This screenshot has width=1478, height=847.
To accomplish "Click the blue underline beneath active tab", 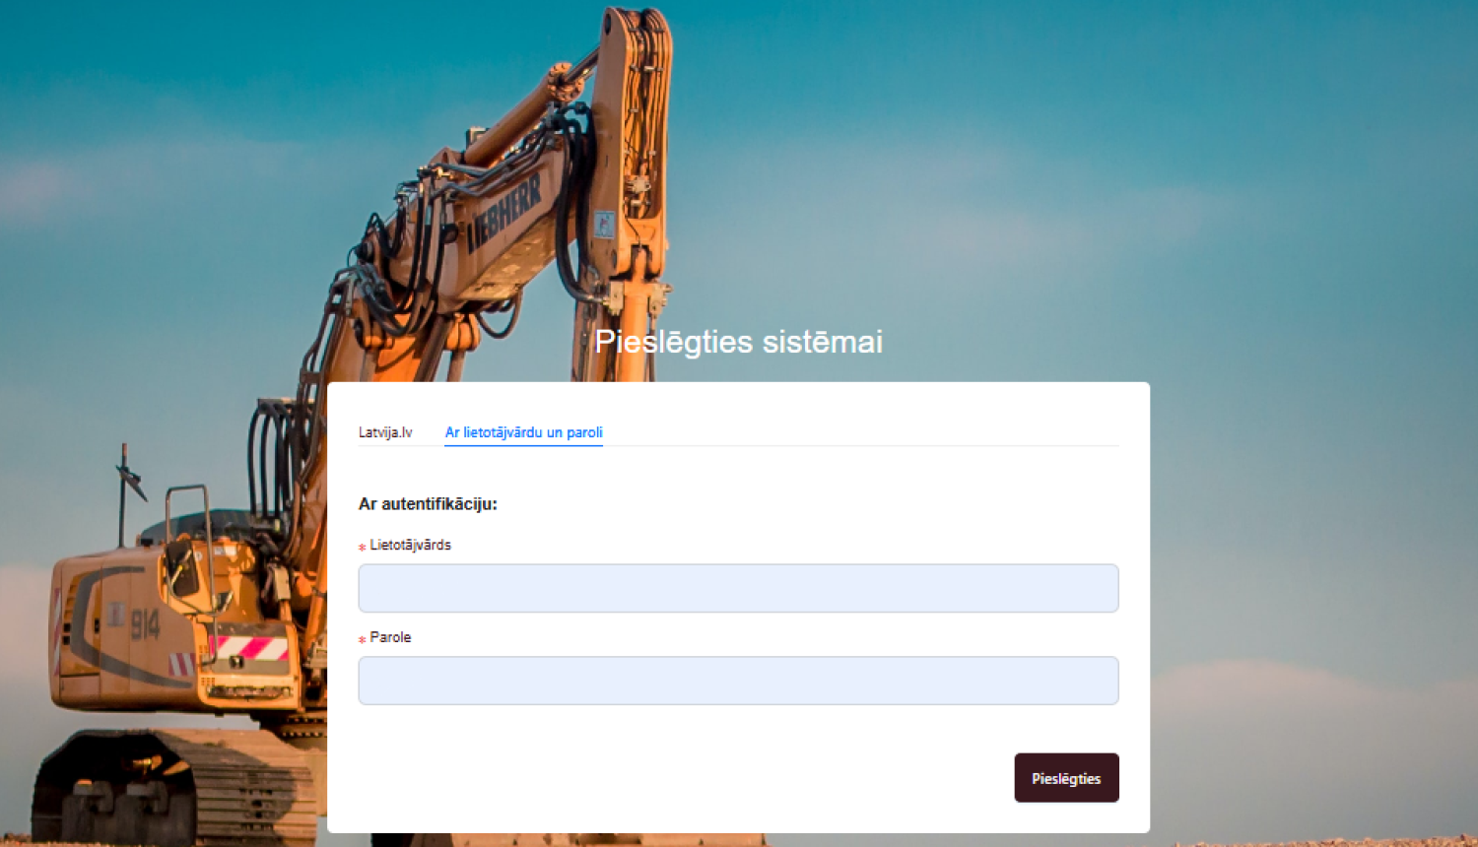I will (x=523, y=445).
